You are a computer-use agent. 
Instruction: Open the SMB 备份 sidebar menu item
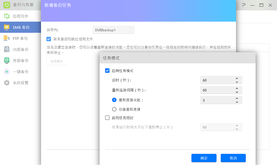[20, 28]
